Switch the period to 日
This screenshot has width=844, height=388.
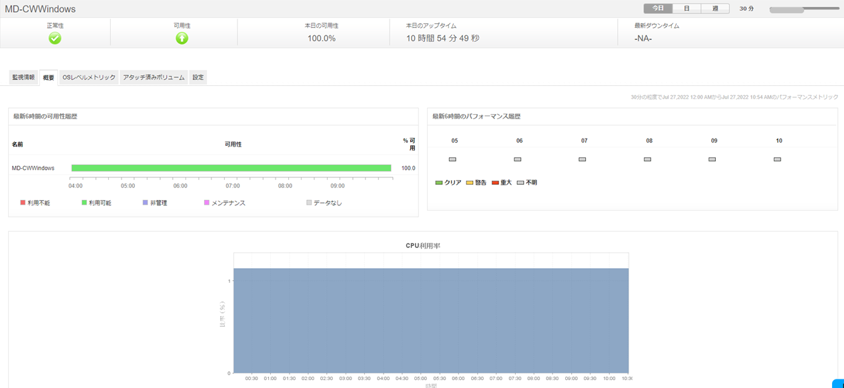[687, 9]
